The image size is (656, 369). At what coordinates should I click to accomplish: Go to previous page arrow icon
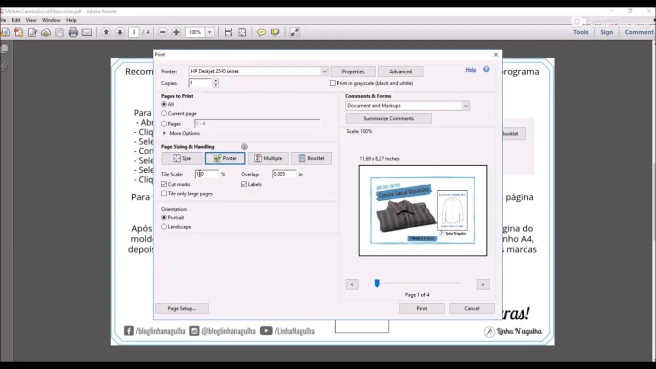coord(106,32)
